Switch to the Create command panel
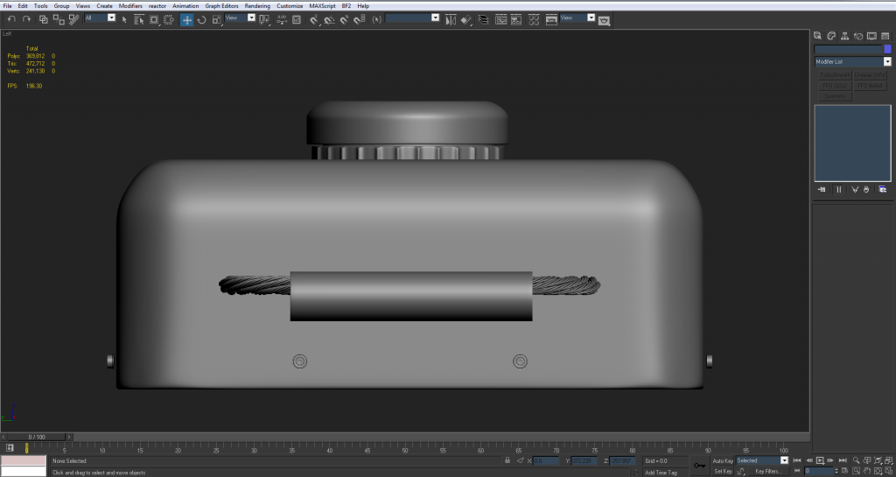 point(817,36)
